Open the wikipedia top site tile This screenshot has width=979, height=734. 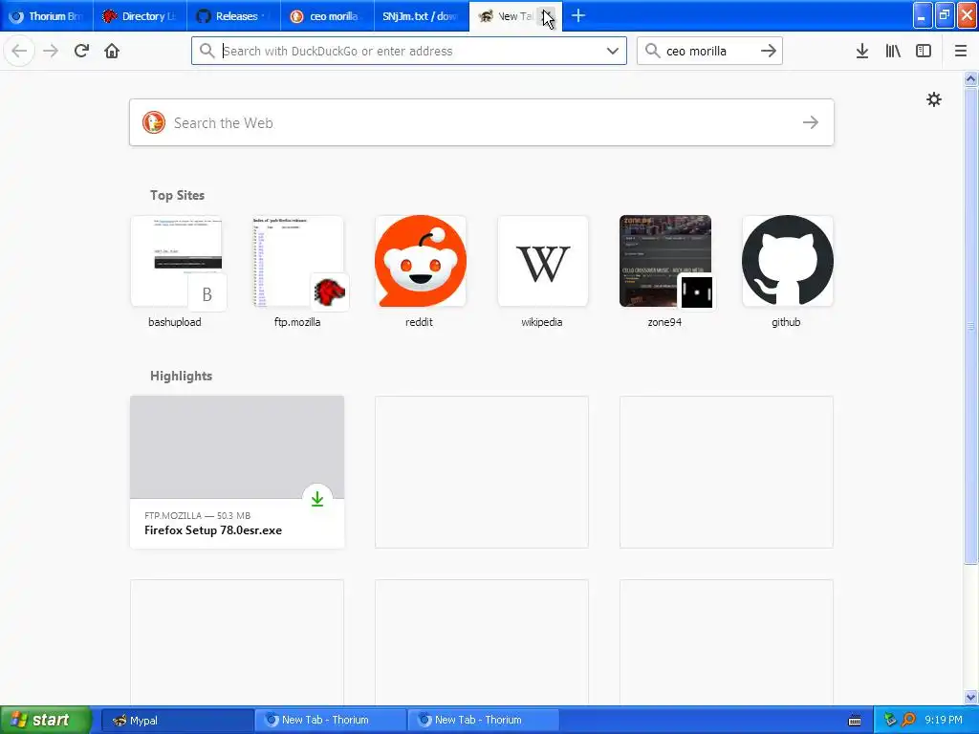coord(543,271)
